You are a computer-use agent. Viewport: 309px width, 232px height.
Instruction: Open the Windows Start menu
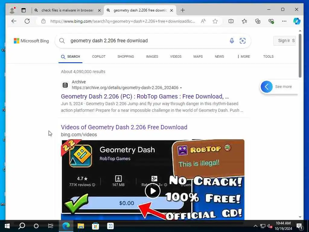click(7, 226)
